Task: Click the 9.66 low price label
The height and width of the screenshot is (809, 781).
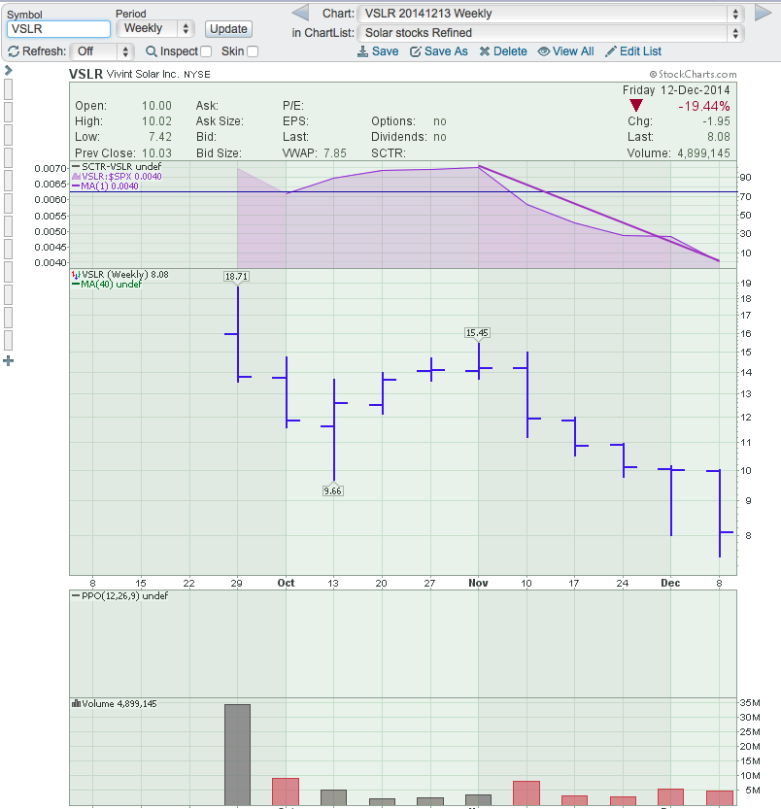Action: coord(332,490)
